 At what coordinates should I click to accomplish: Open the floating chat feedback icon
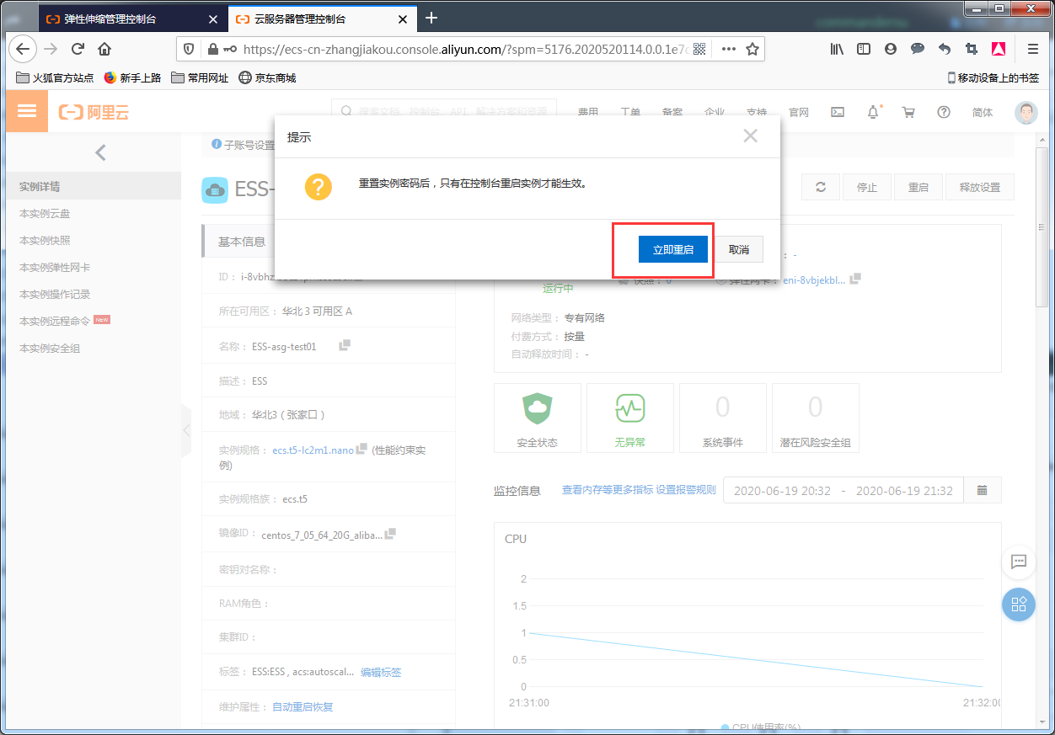click(x=1018, y=562)
